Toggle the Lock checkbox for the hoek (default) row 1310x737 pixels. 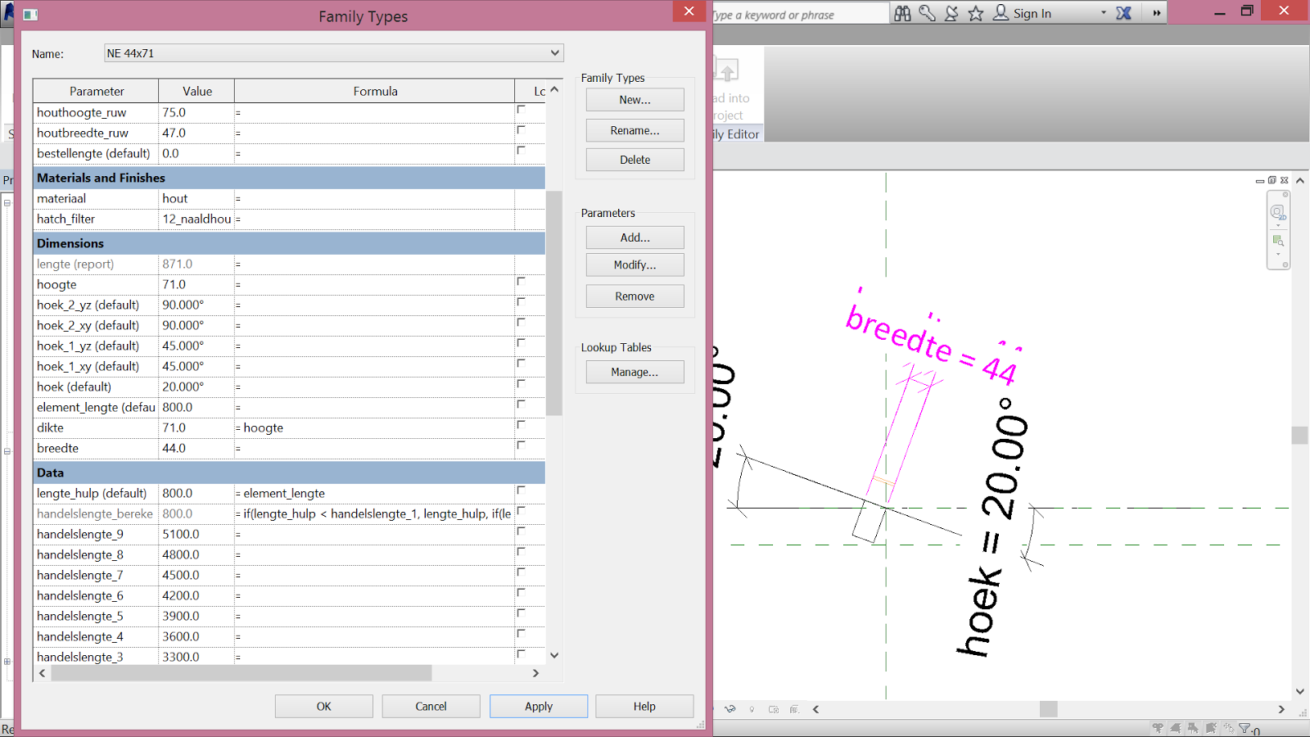point(521,383)
